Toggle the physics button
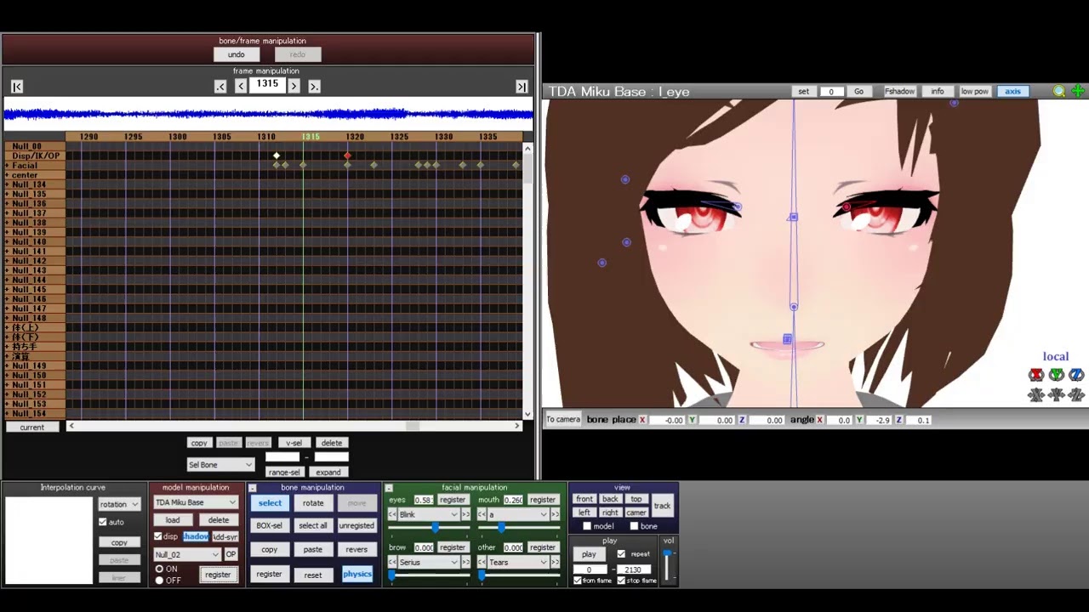The height and width of the screenshot is (612, 1089). tap(357, 575)
